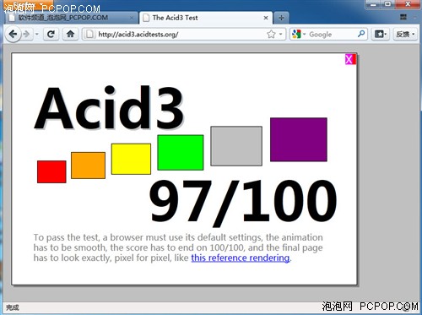Click the tab groups grid icon
422x315 pixels.
point(403,18)
